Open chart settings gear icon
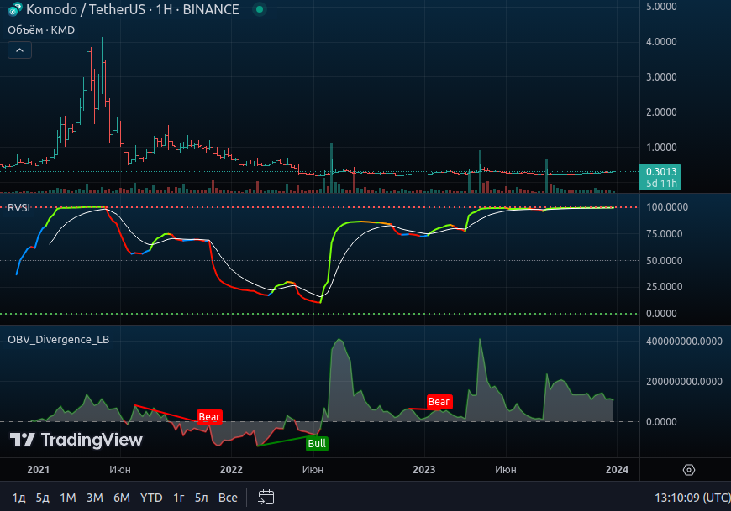 tap(689, 470)
